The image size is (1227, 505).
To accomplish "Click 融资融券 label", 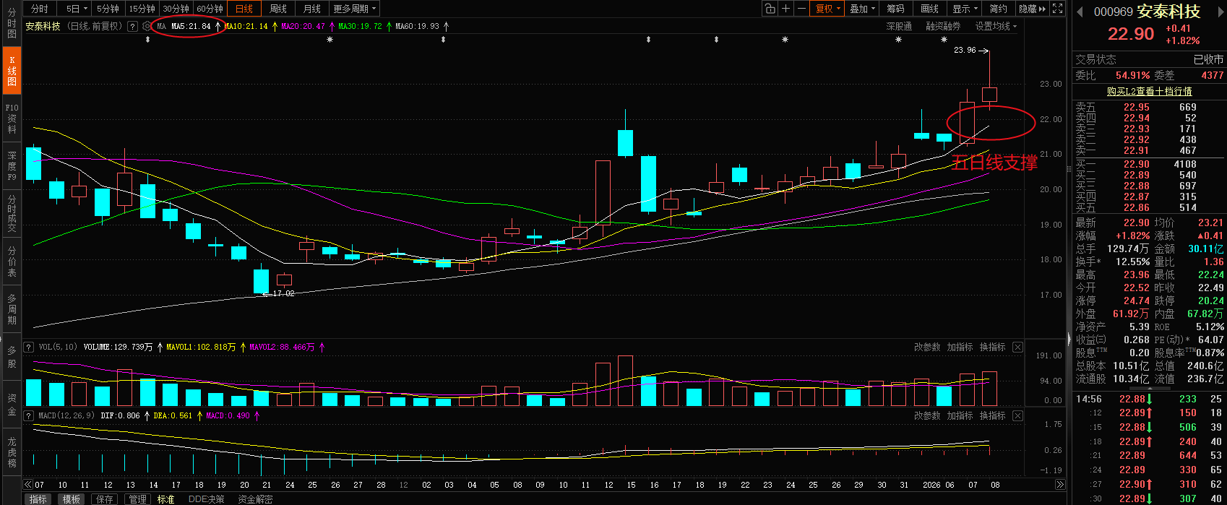I will click(x=943, y=26).
